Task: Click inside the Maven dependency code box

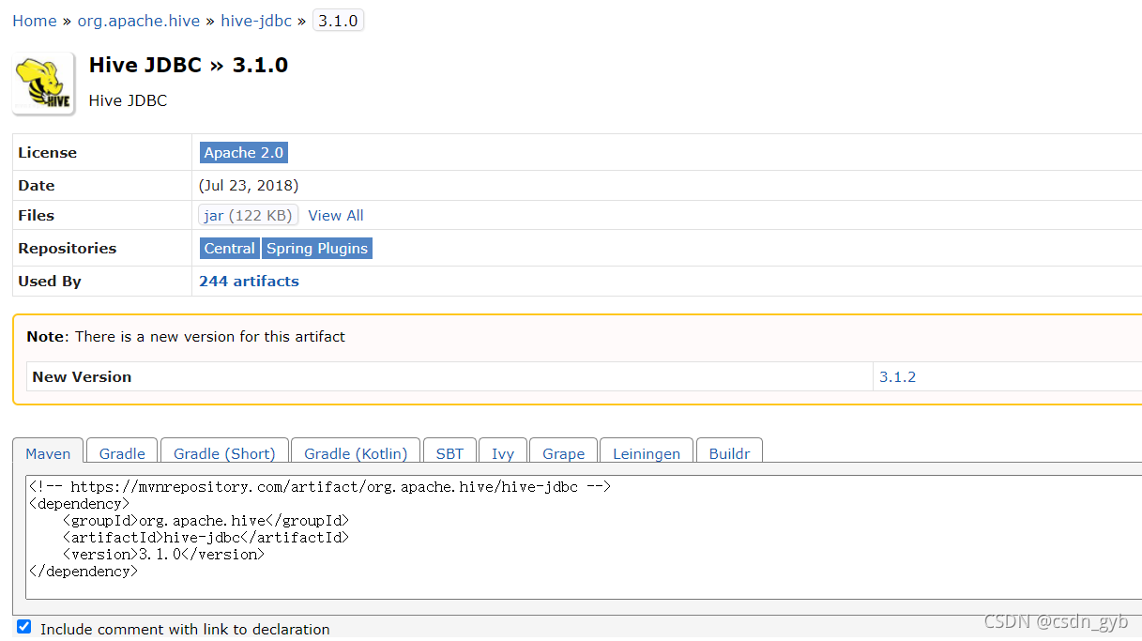Action: click(x=584, y=537)
